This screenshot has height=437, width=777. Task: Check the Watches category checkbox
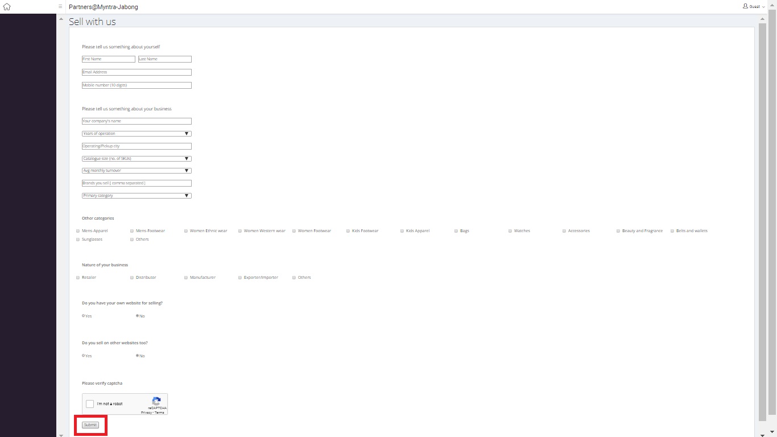[510, 230]
